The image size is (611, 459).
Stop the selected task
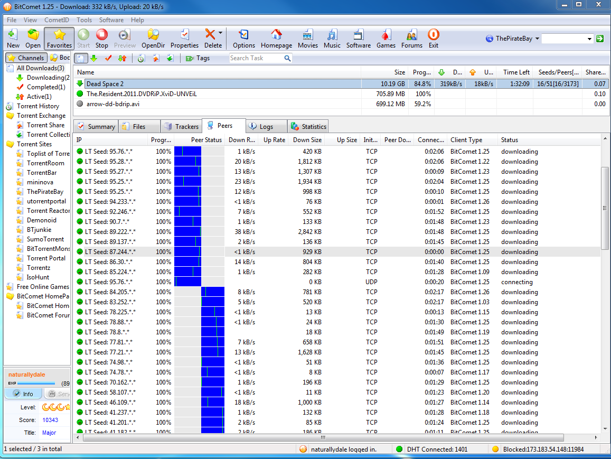pos(102,39)
